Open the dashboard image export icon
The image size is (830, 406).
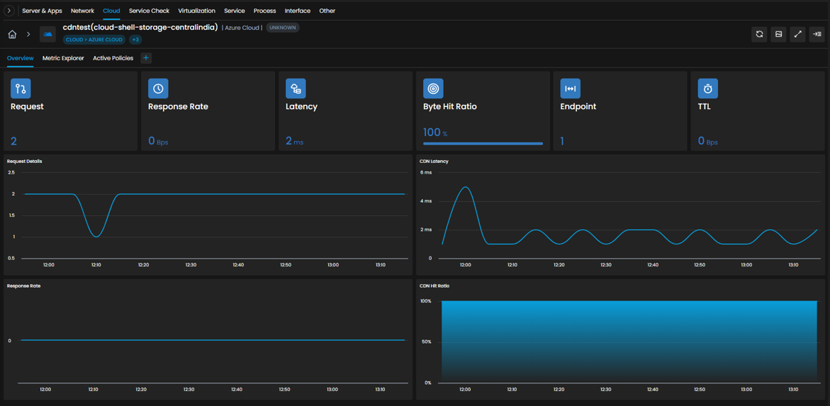[779, 35]
